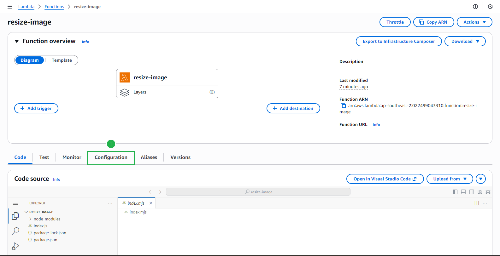The width and height of the screenshot is (500, 256).
Task: Open the editor application menu icon
Action: (x=15, y=203)
